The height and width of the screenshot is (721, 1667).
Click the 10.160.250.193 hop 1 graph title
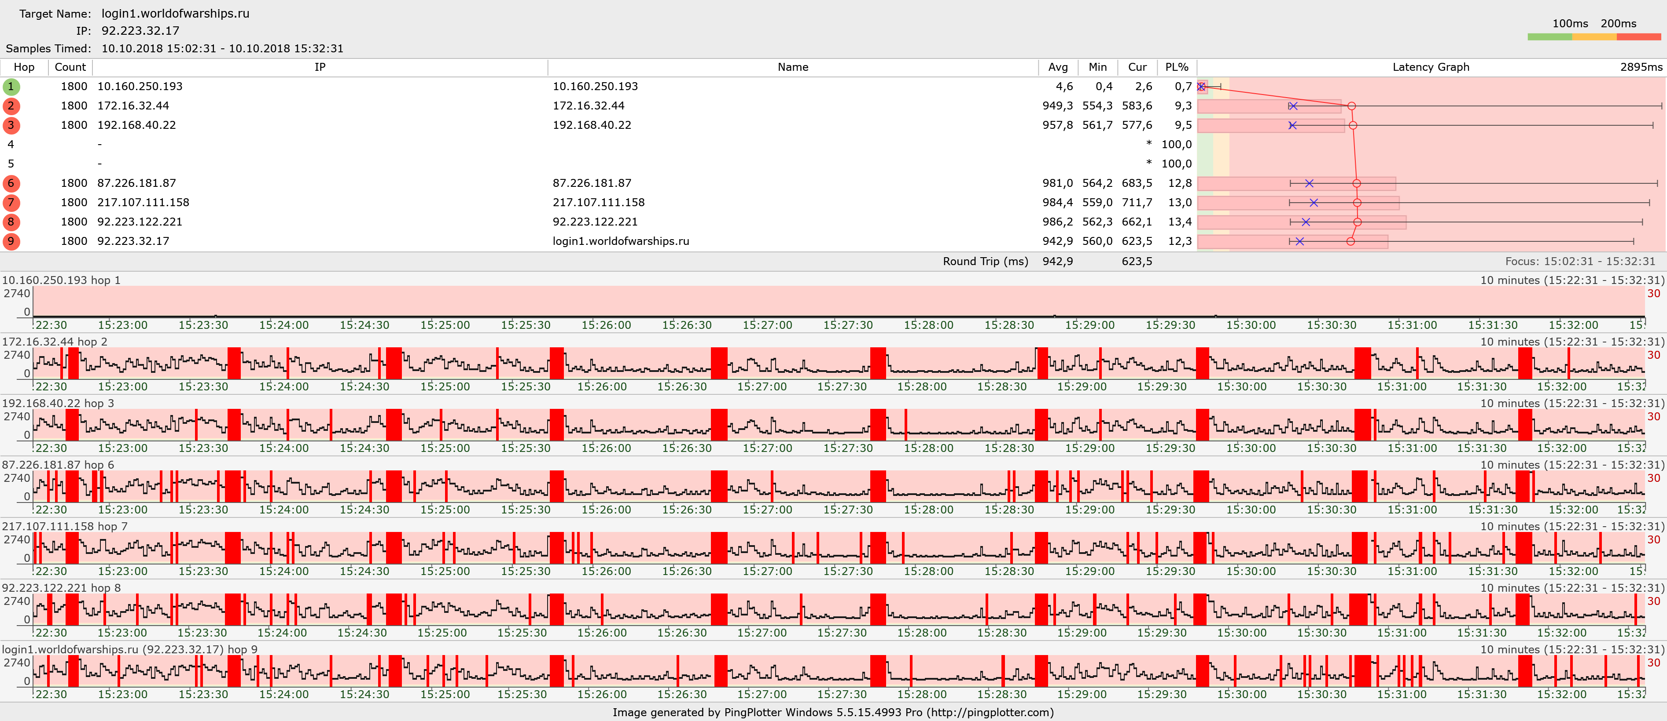click(x=62, y=280)
